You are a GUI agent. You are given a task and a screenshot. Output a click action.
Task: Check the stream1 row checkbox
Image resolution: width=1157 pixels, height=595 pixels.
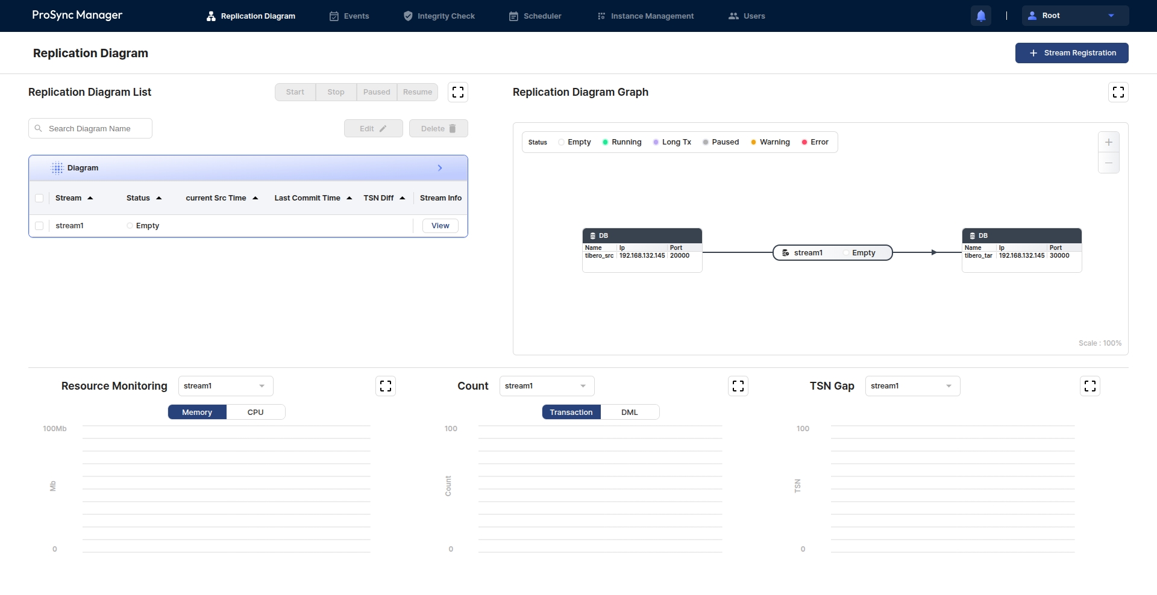point(39,226)
